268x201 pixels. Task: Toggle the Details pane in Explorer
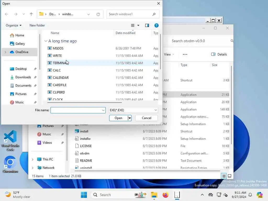(x=219, y=54)
